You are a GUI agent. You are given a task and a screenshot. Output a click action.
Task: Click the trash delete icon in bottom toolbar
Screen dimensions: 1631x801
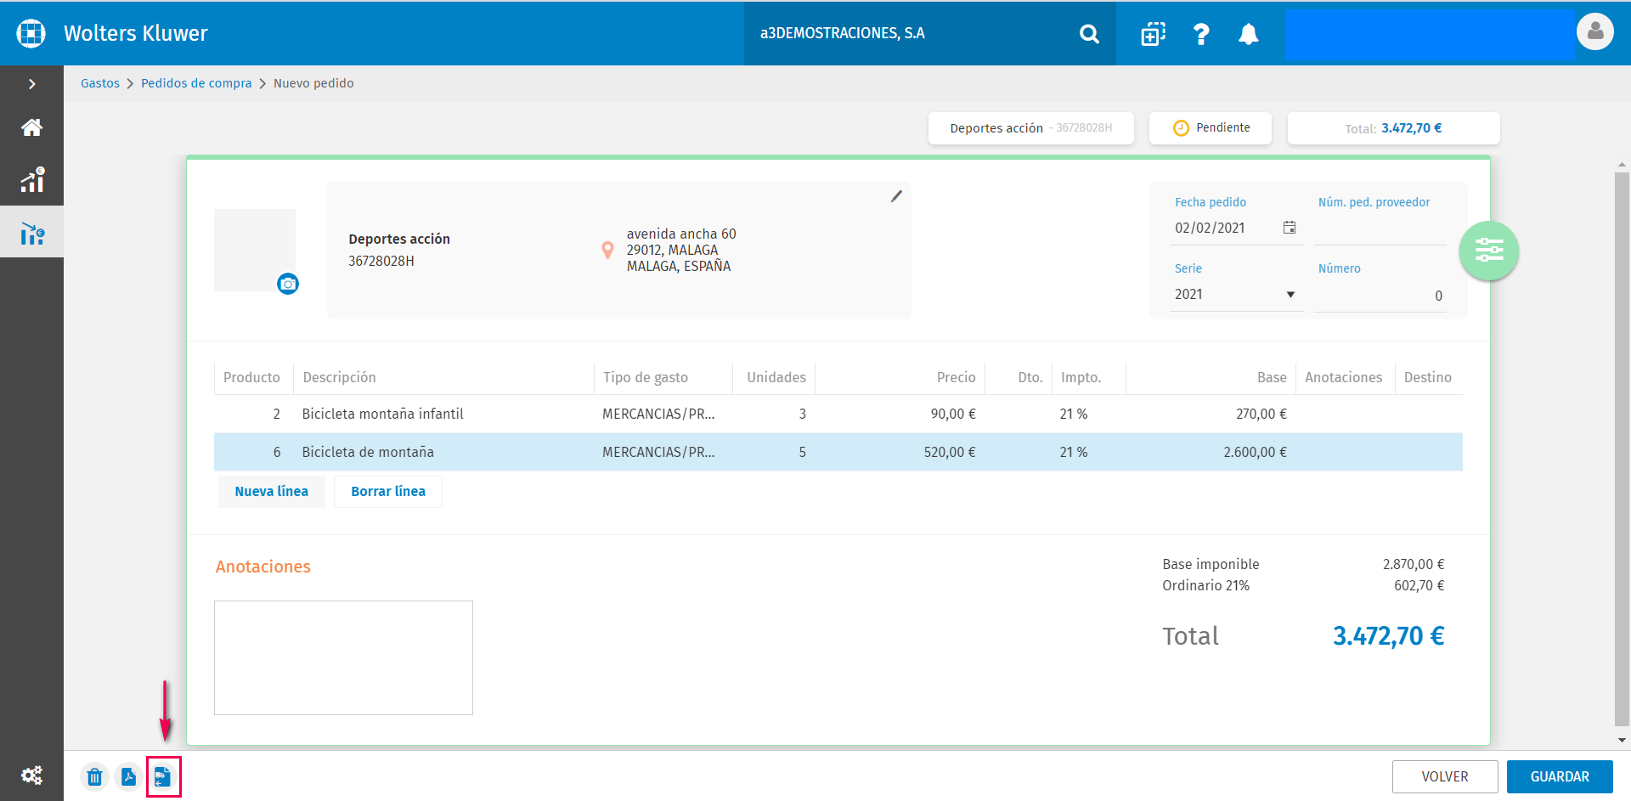coord(95,776)
